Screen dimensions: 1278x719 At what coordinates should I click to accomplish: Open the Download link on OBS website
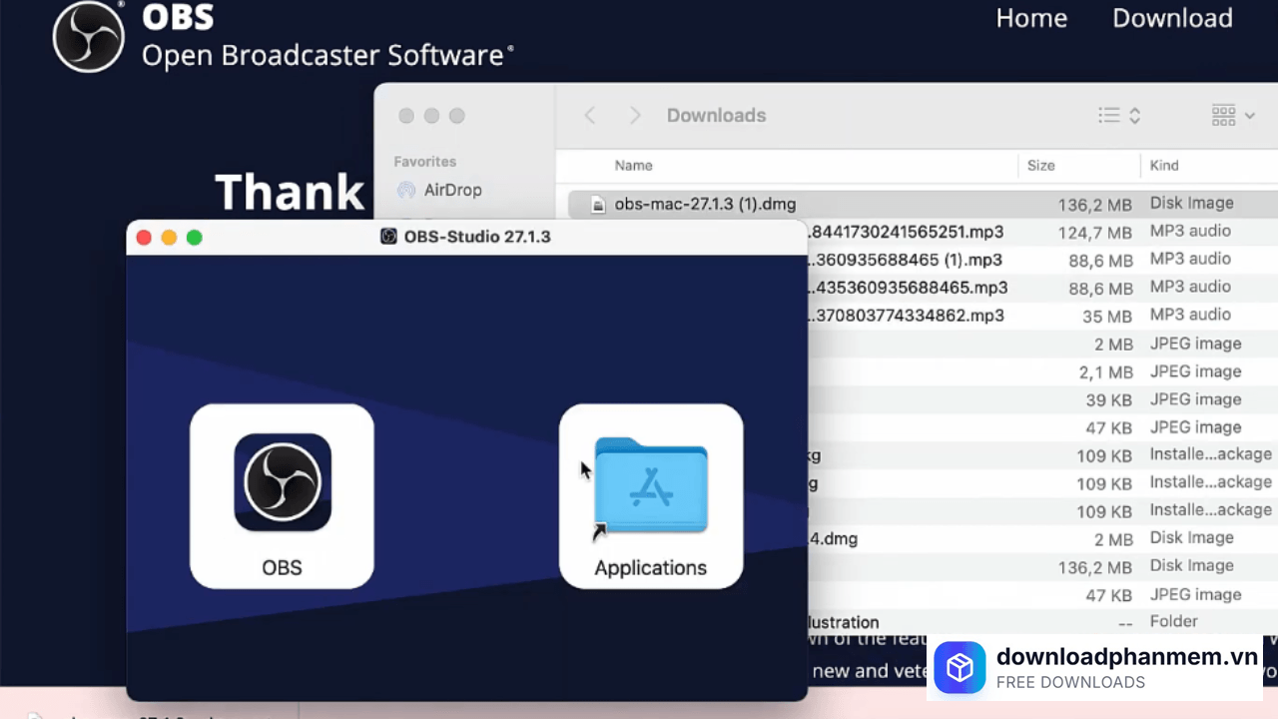(x=1172, y=18)
